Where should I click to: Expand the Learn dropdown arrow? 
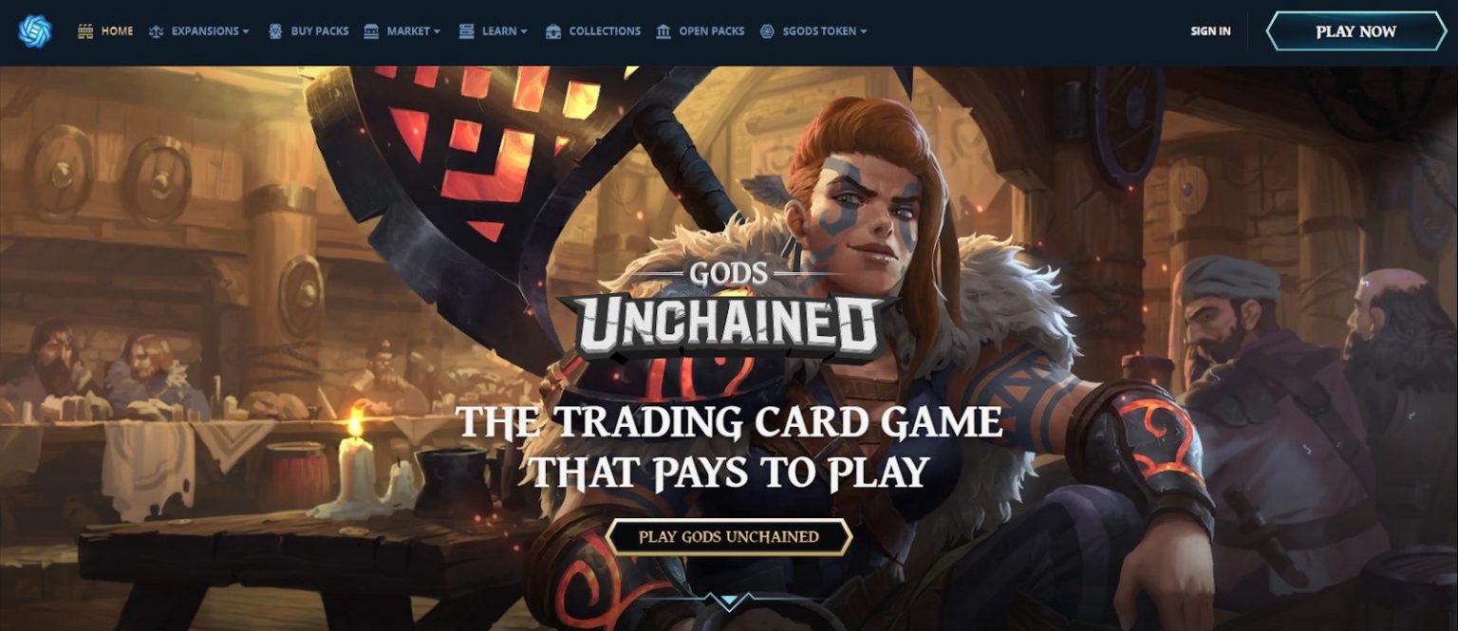523,31
